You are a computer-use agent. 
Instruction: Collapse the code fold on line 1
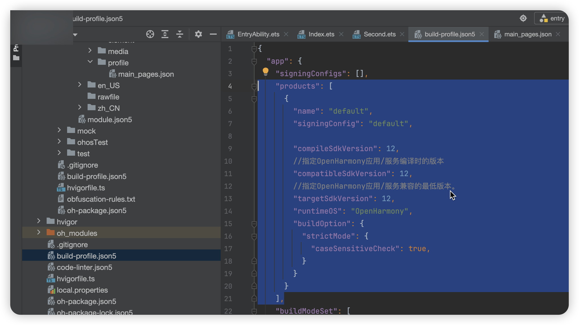tap(254, 49)
